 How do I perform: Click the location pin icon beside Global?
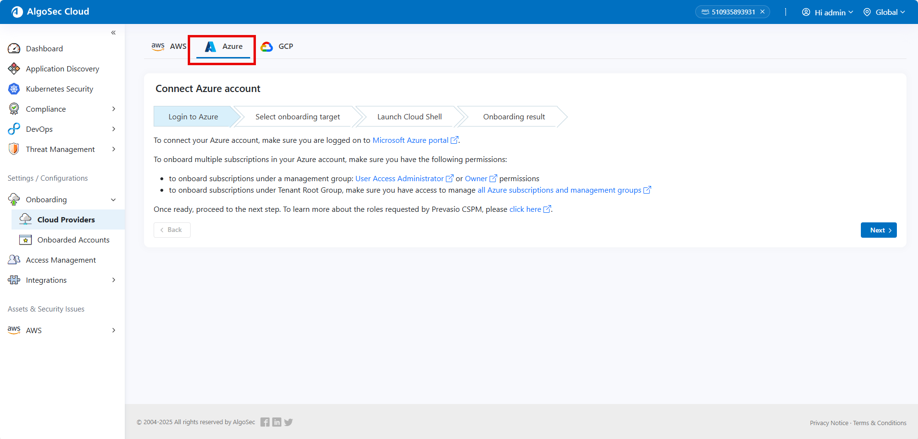pos(867,12)
